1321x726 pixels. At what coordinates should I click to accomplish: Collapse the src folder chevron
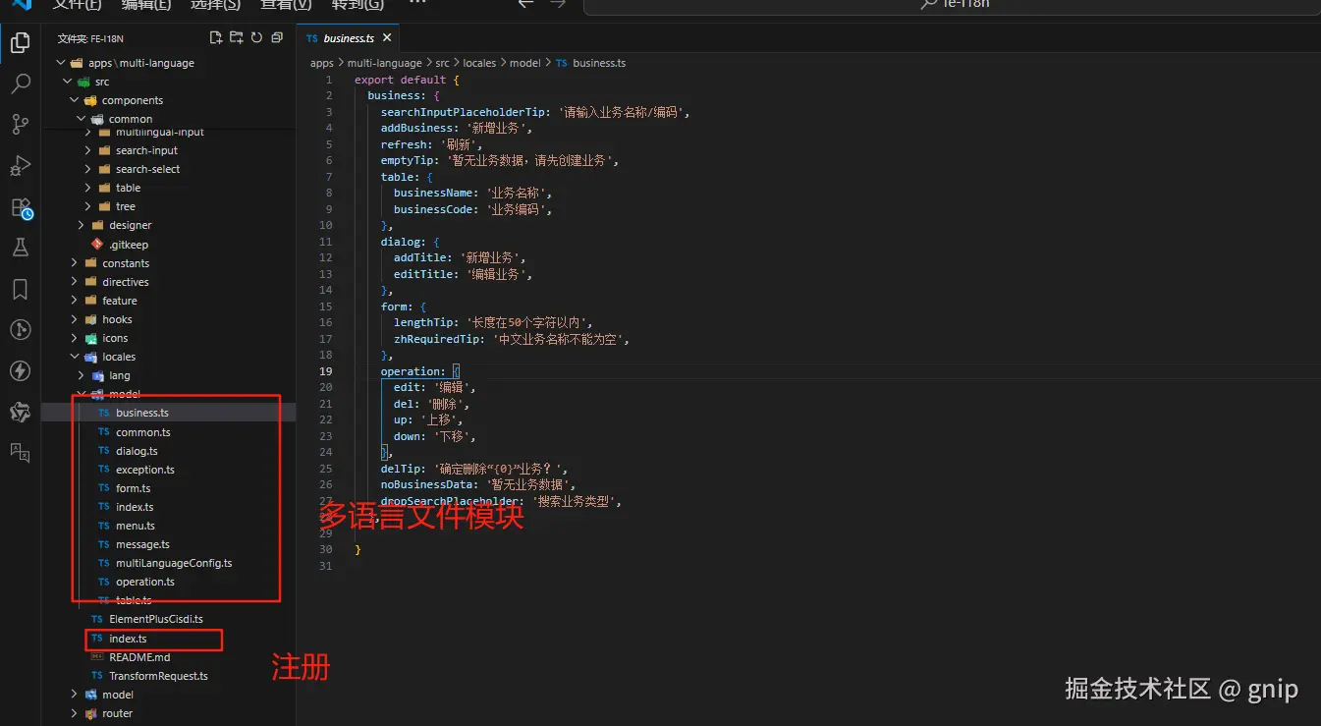pyautogui.click(x=68, y=82)
